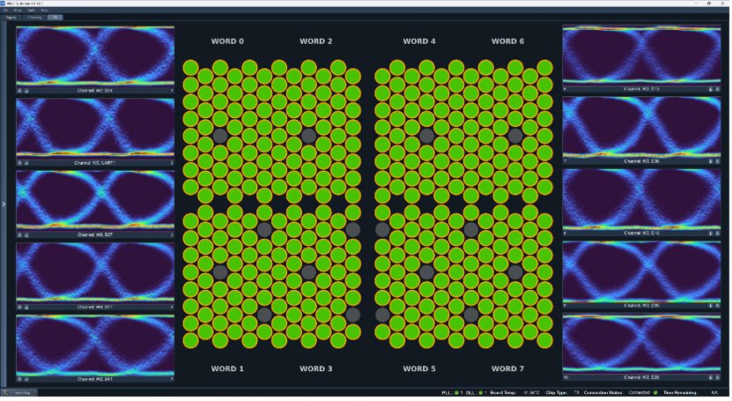Save the top-right eye diagram
The image size is (732, 401).
tap(710, 89)
